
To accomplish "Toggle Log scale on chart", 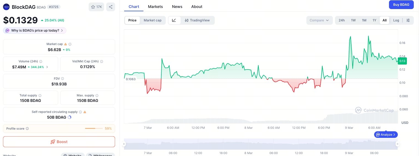I will pos(396,20).
